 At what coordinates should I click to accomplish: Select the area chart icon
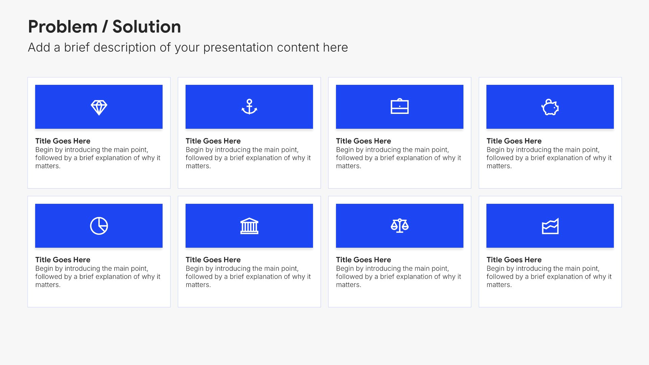tap(550, 226)
